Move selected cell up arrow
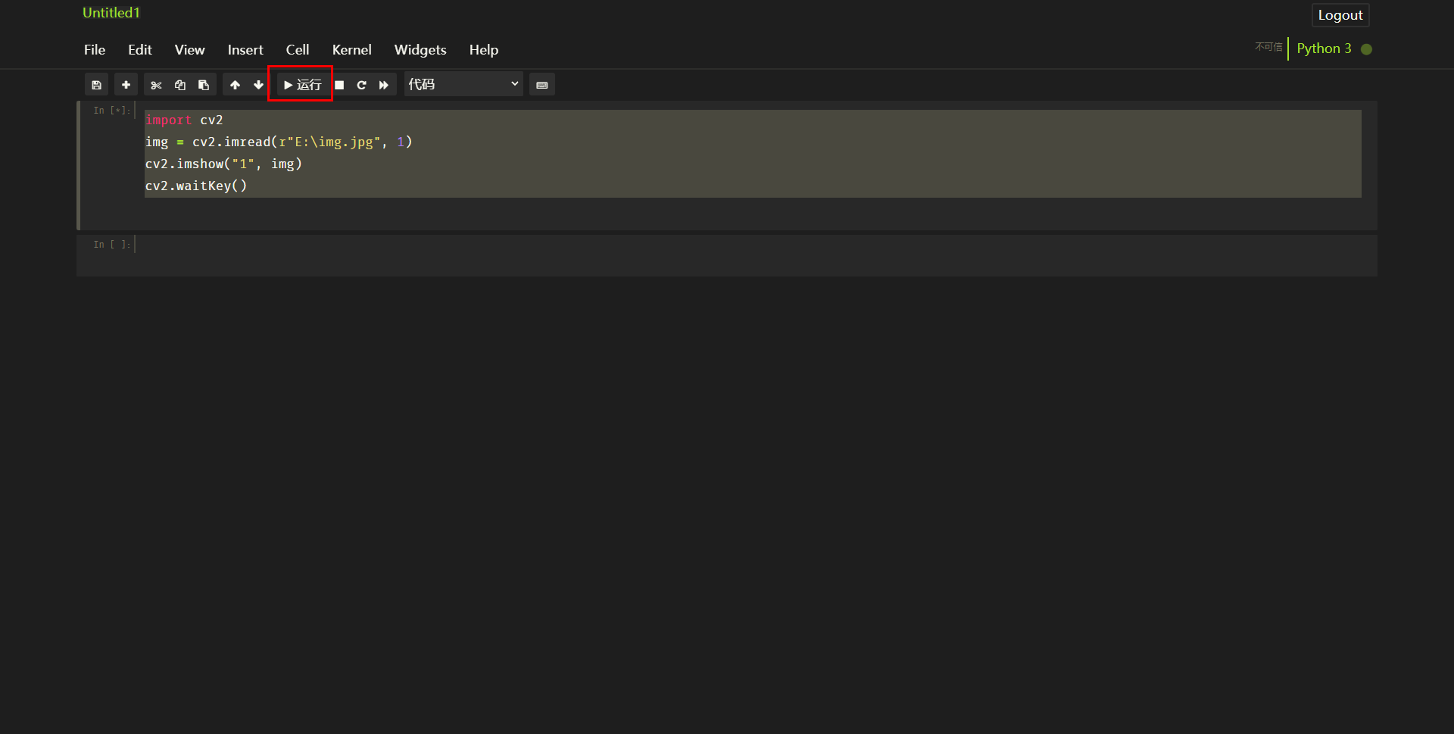Image resolution: width=1454 pixels, height=734 pixels. (x=235, y=85)
